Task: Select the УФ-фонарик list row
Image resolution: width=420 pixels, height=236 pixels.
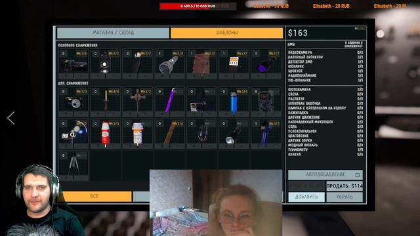Action: (325, 80)
